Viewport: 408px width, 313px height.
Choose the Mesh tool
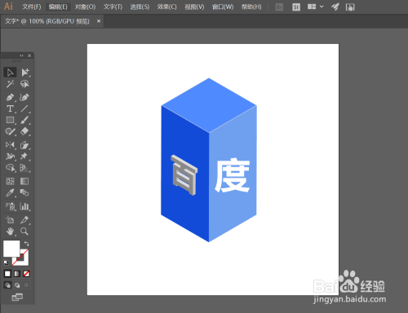point(10,181)
